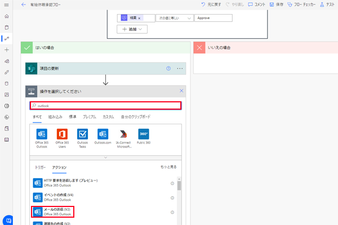Open My flows in the sidebar

click(7, 39)
